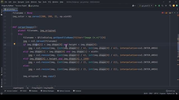
Task: Open editor tab options three-dot menu
Action: 177,9
